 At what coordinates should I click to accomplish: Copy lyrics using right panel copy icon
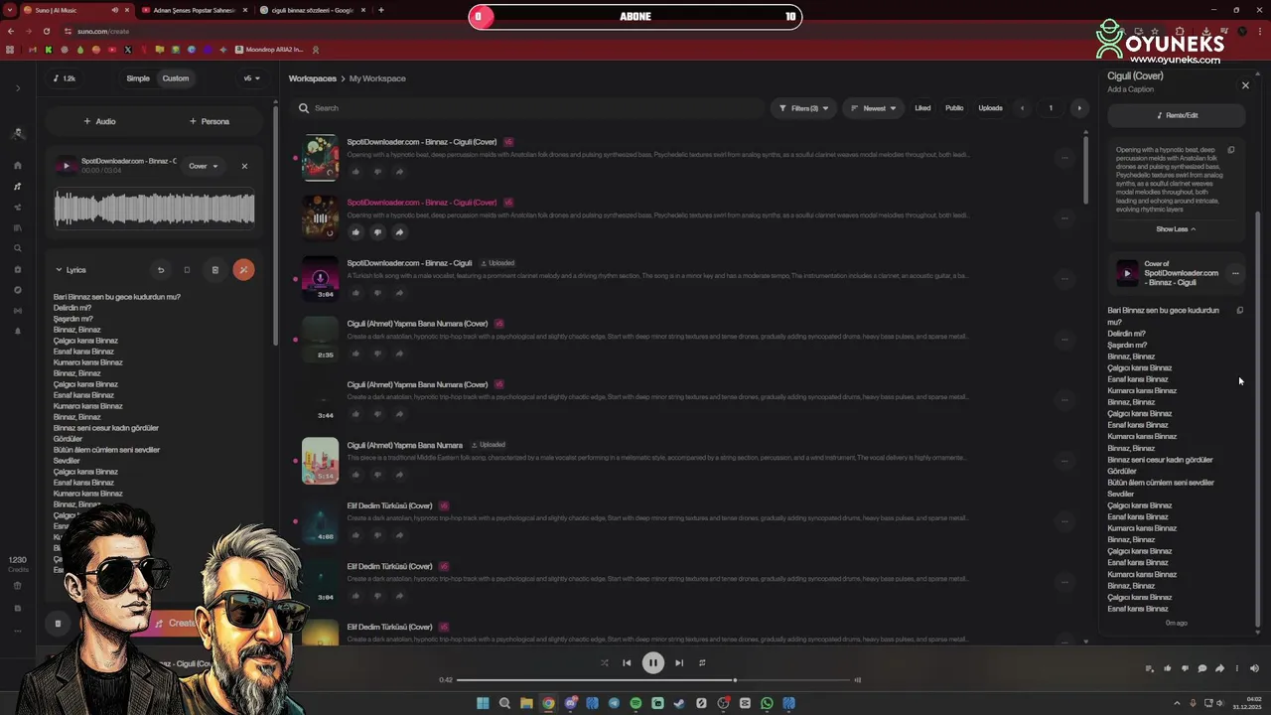tap(1239, 311)
